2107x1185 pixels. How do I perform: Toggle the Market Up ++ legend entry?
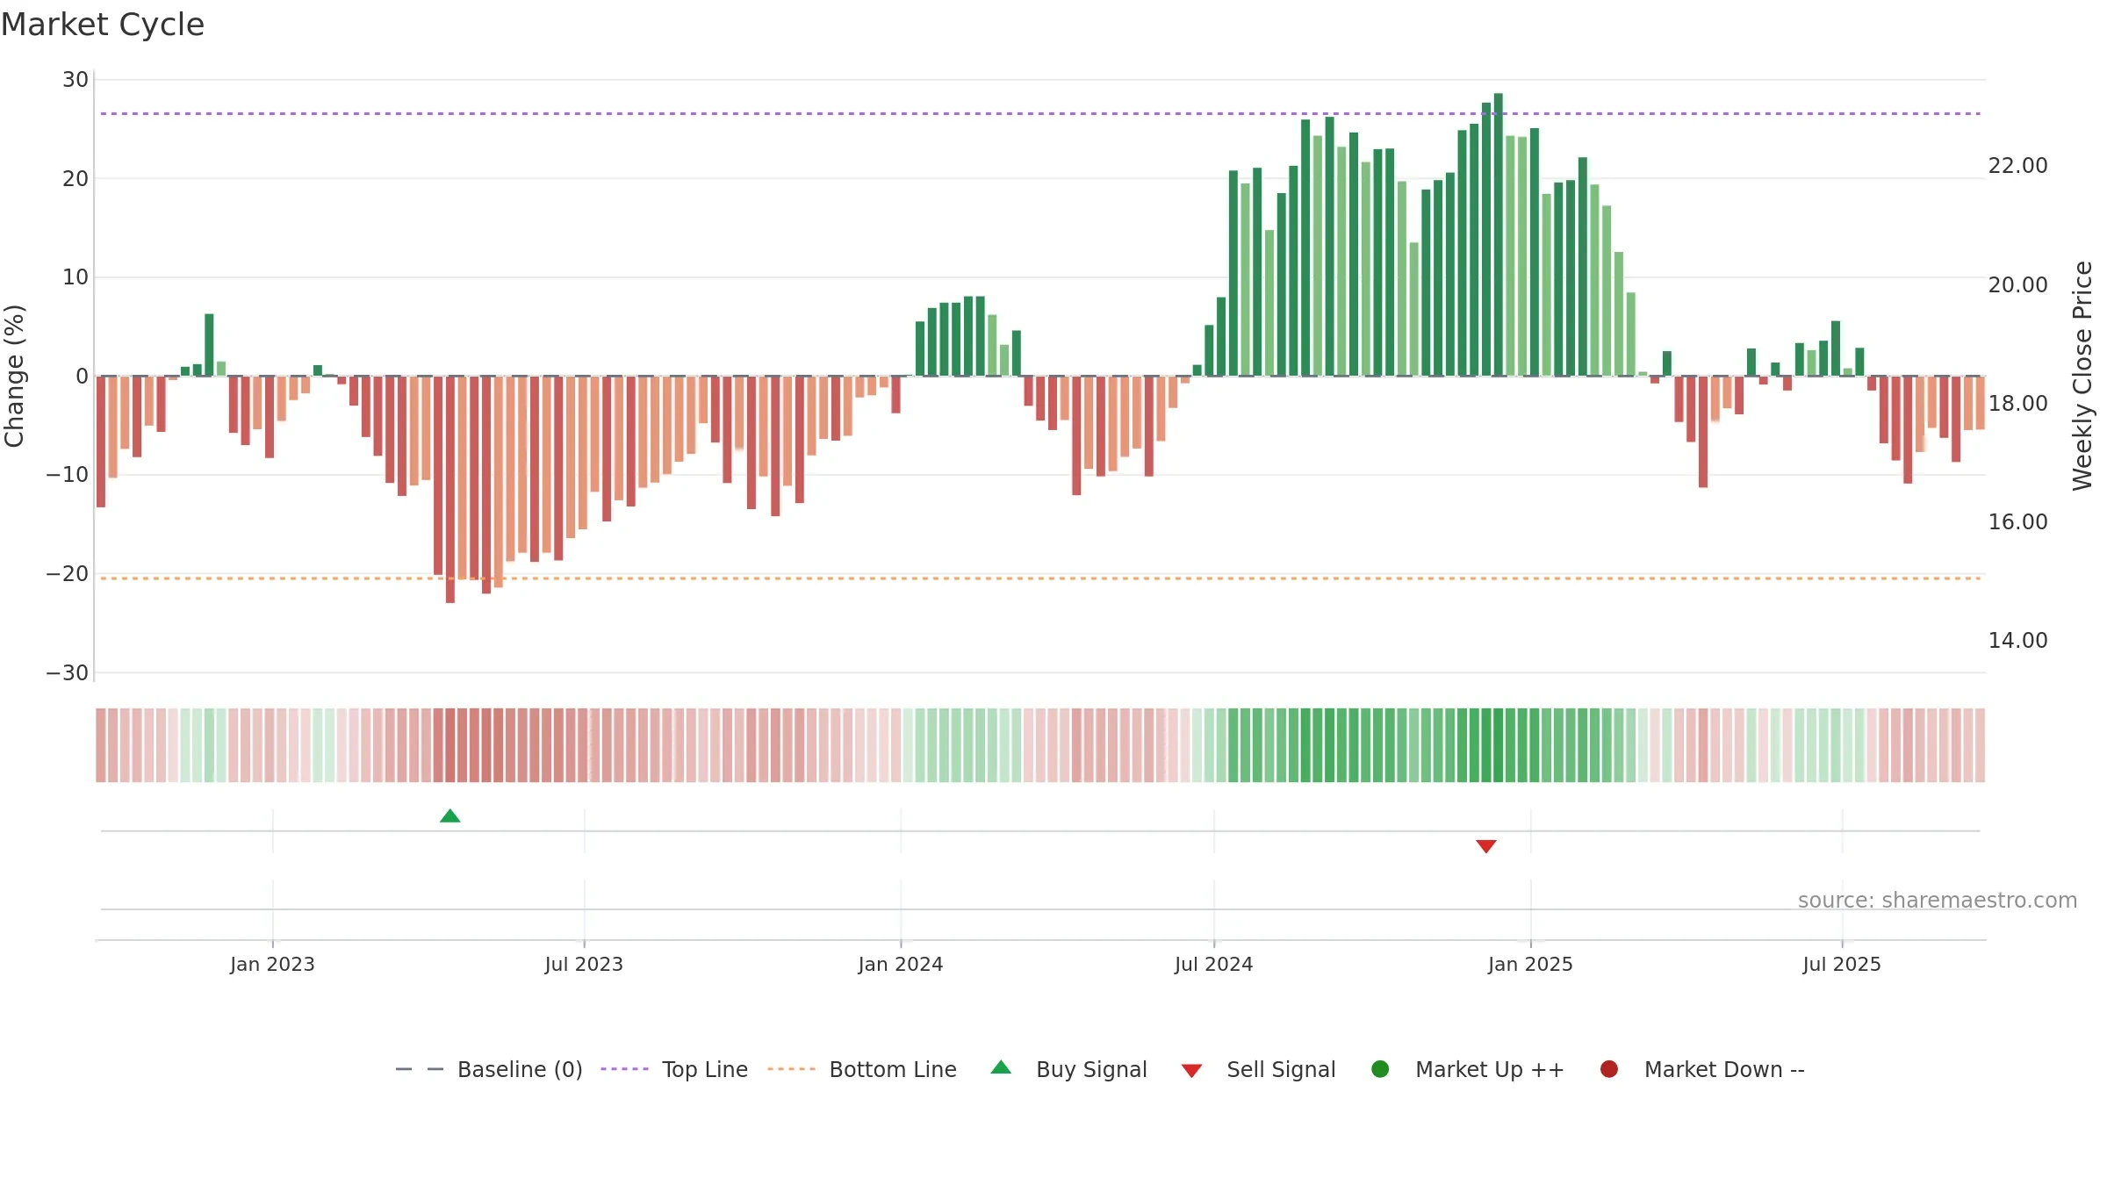pos(1468,1069)
